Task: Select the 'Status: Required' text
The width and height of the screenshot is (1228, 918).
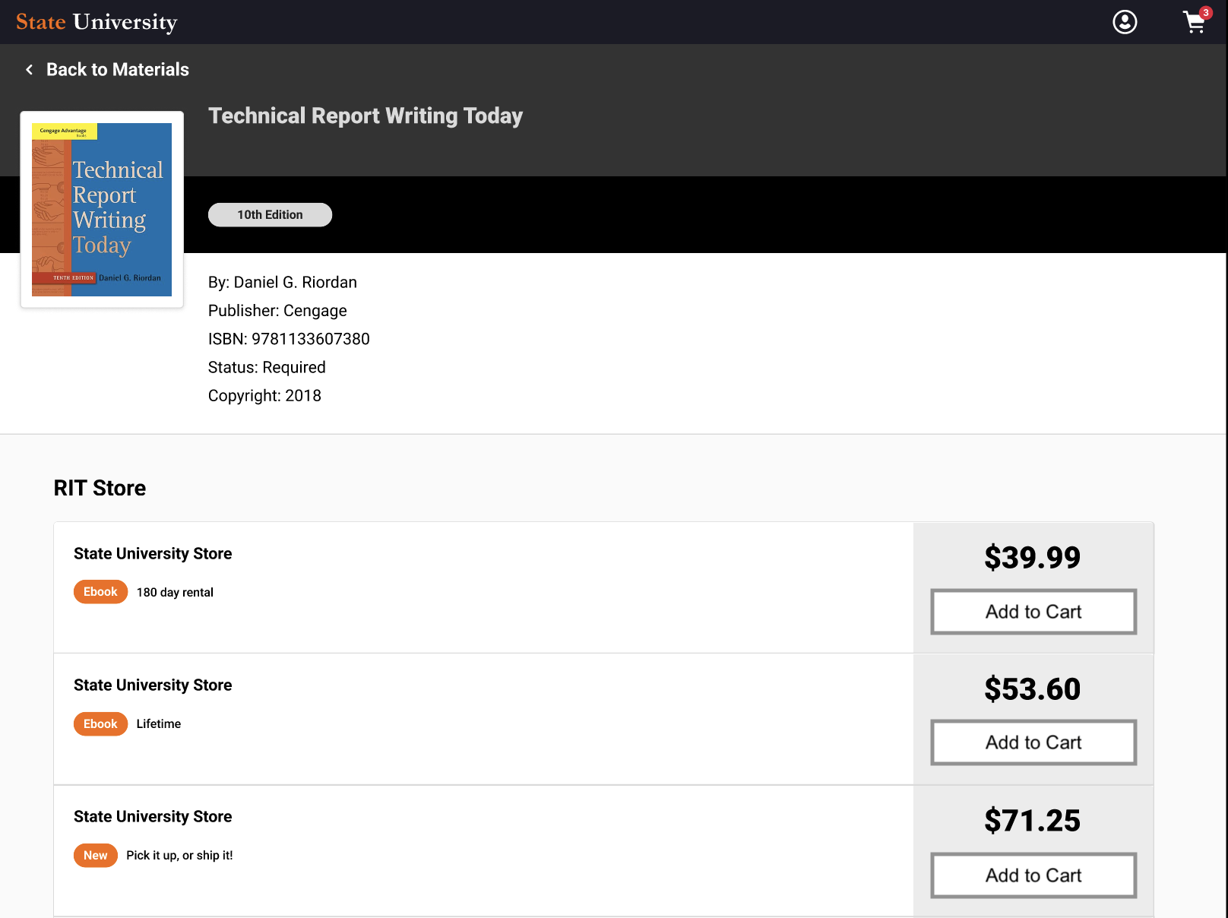Action: [267, 368]
